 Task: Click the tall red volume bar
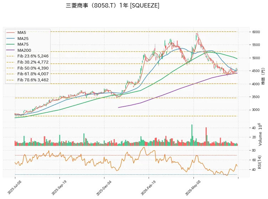(x=206, y=137)
